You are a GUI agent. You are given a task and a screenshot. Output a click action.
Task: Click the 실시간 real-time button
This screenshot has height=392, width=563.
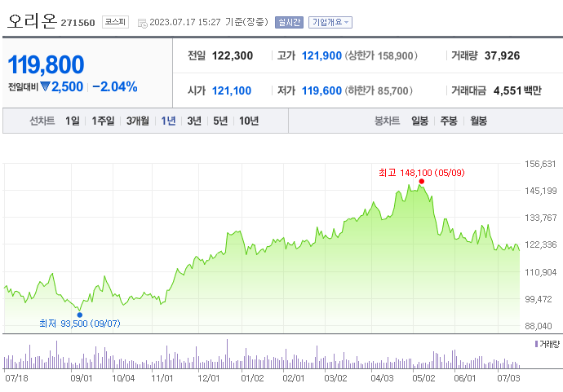click(289, 22)
